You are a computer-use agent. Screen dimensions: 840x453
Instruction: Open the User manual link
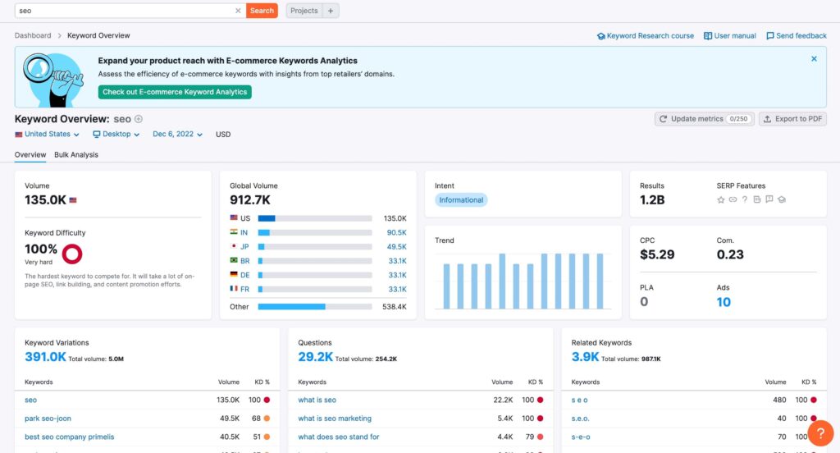coord(729,36)
